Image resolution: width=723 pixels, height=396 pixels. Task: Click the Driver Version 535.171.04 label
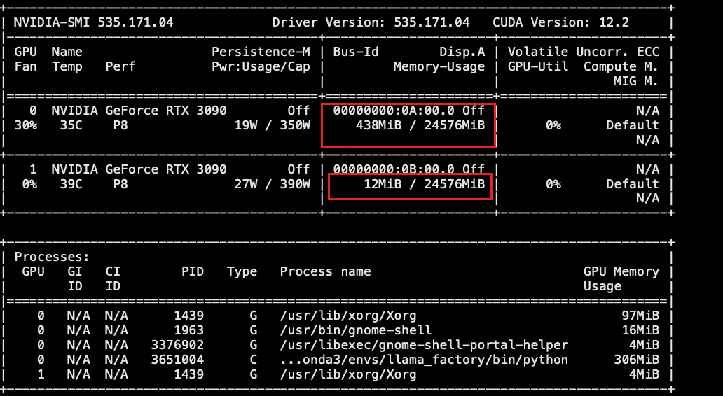tap(371, 22)
